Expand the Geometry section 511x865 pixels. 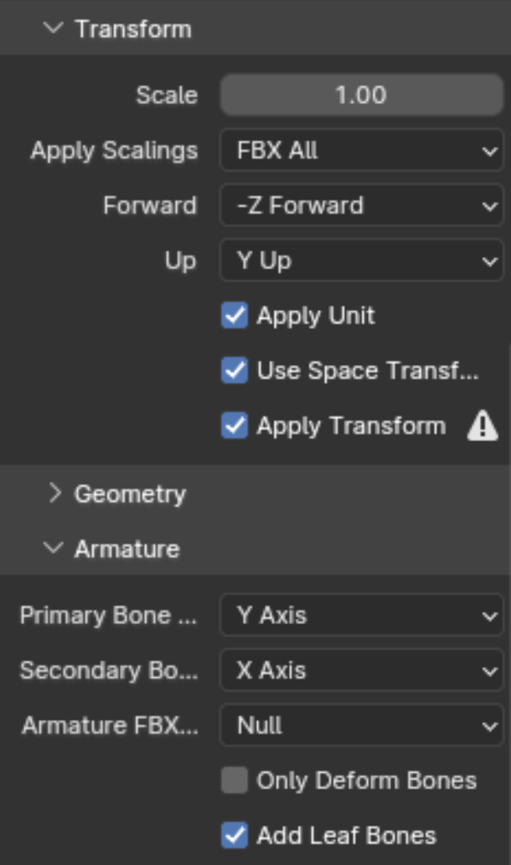click(54, 492)
